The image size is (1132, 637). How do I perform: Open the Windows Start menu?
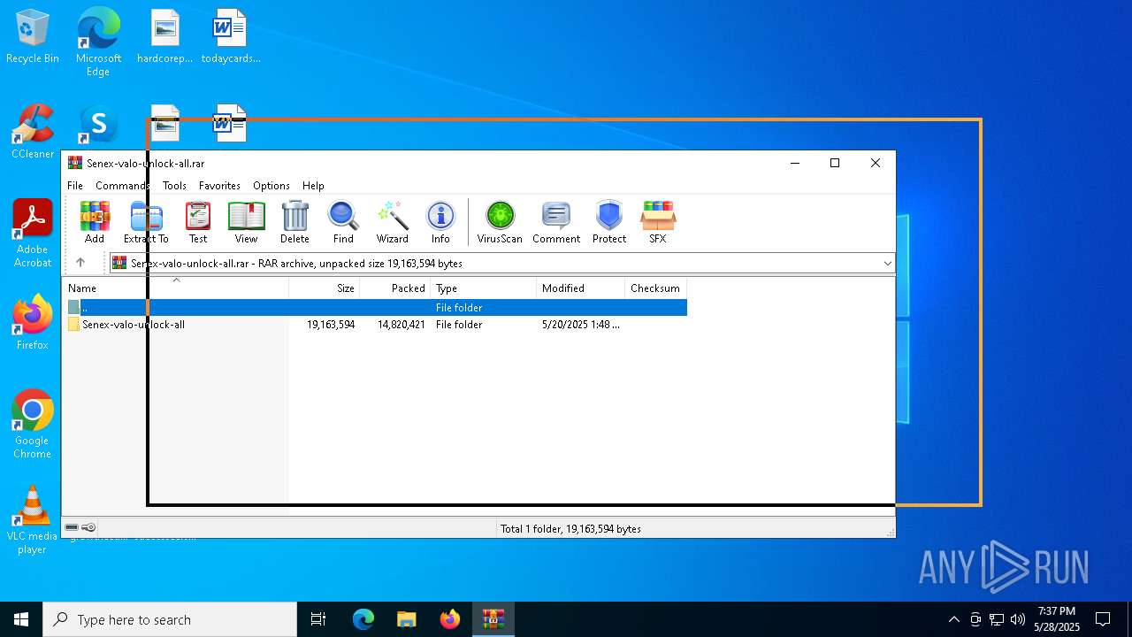click(21, 619)
